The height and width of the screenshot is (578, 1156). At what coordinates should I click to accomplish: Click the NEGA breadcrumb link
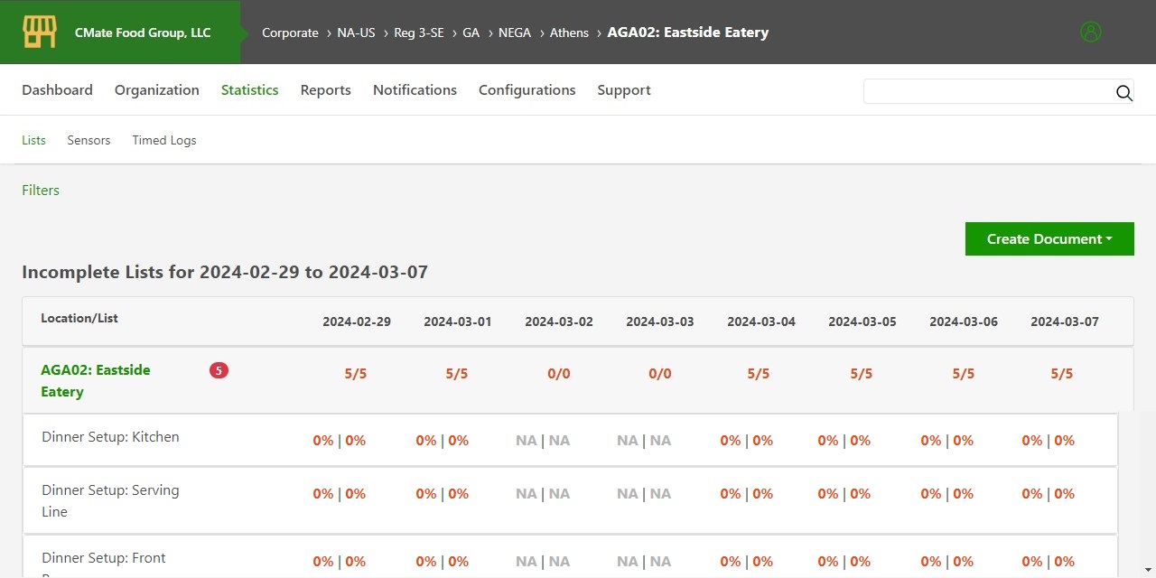tap(515, 32)
